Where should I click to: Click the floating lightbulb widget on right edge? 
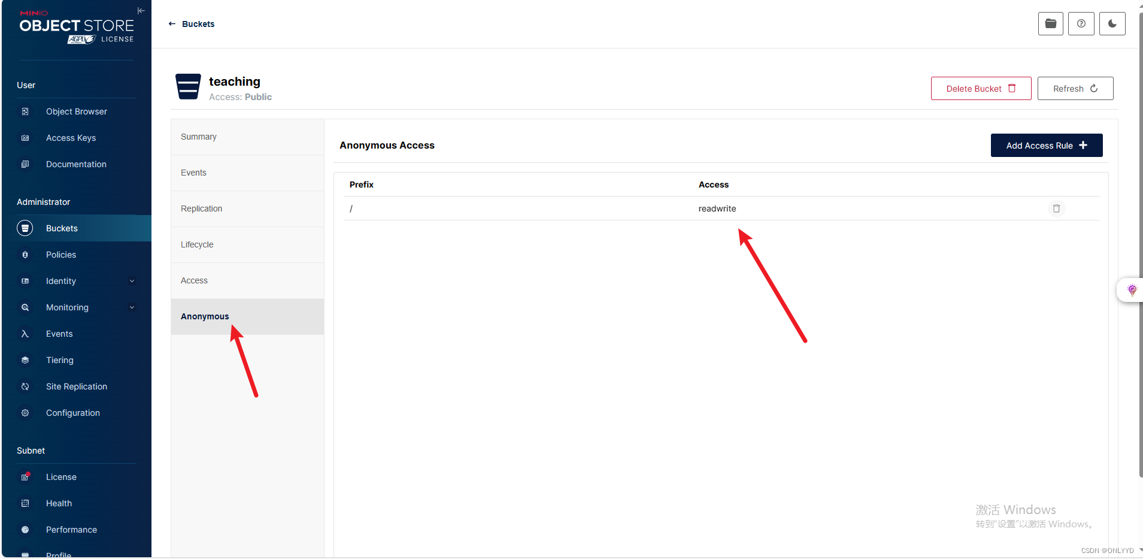coord(1131,290)
